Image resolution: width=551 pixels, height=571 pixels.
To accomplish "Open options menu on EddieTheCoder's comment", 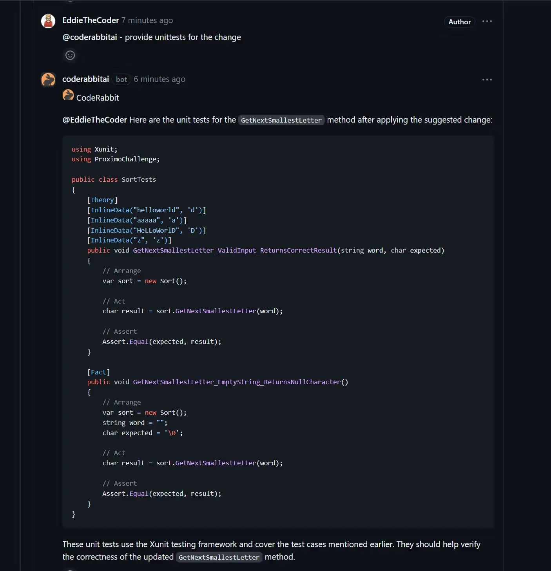I will [487, 22].
